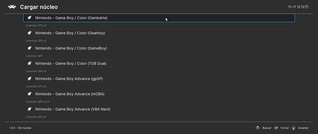318x134 pixels.
Task: Click the gamepad icon beside Volver
Action: (x=276, y=128)
